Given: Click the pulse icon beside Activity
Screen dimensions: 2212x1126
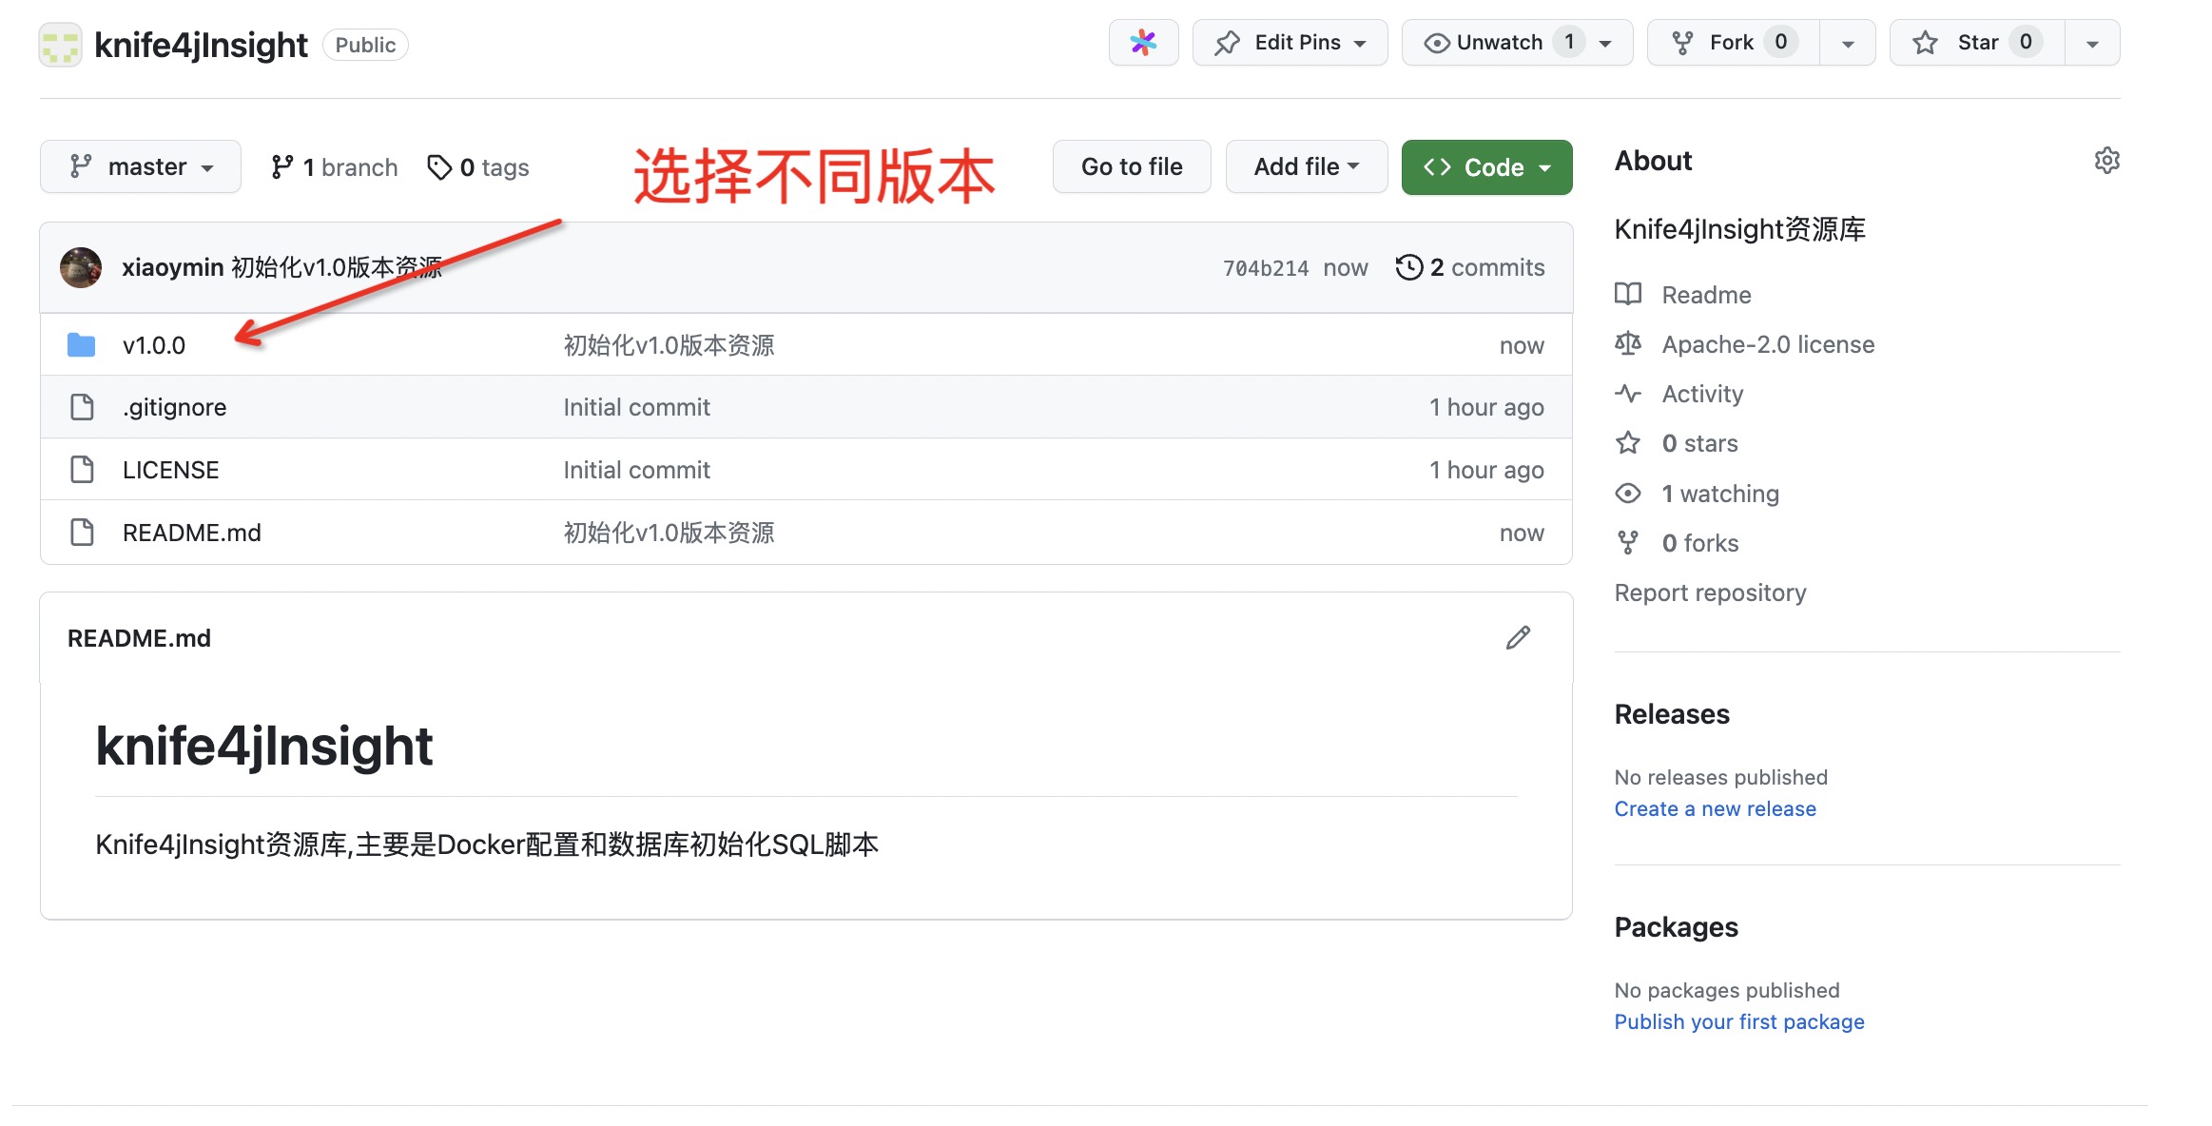Looking at the screenshot, I should click(x=1628, y=393).
